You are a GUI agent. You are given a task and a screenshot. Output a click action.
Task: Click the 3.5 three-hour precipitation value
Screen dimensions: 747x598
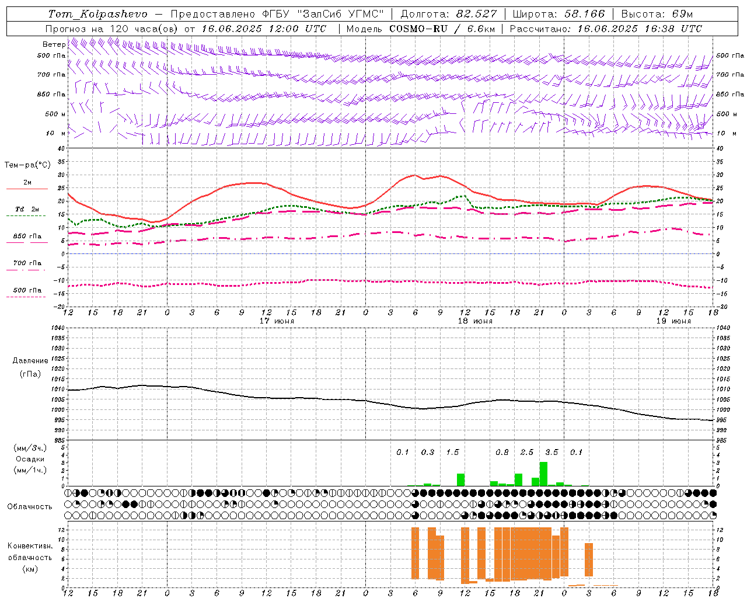coord(551,452)
